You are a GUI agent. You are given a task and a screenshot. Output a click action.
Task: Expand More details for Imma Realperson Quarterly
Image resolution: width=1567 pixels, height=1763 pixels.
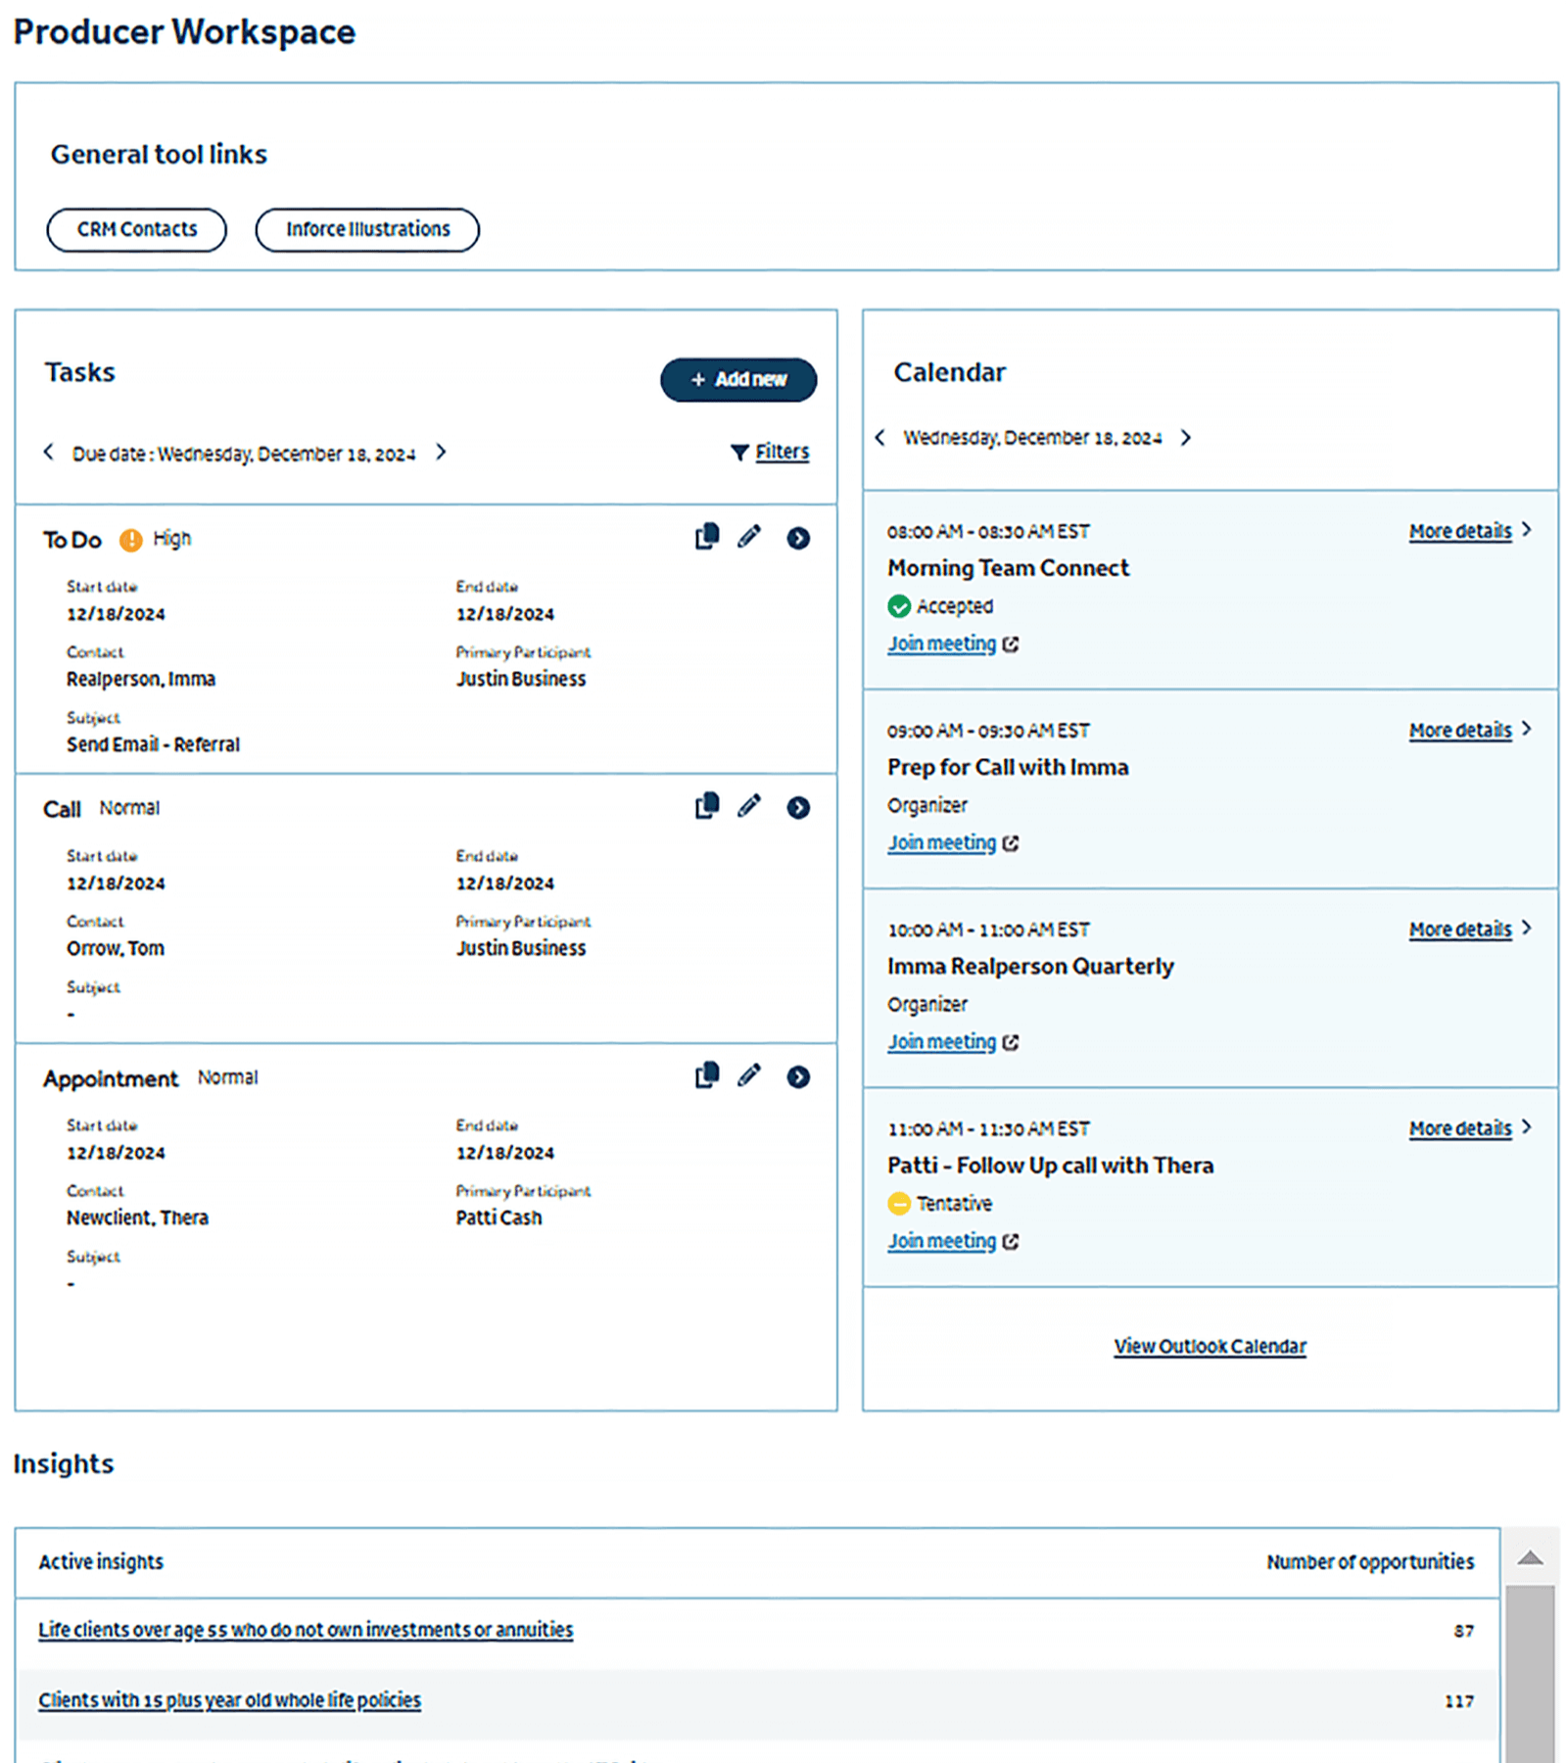tap(1468, 929)
